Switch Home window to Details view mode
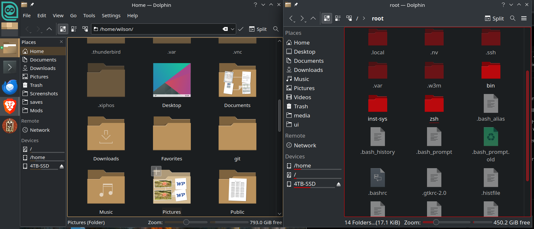Image resolution: width=534 pixels, height=229 pixels. [x=85, y=29]
